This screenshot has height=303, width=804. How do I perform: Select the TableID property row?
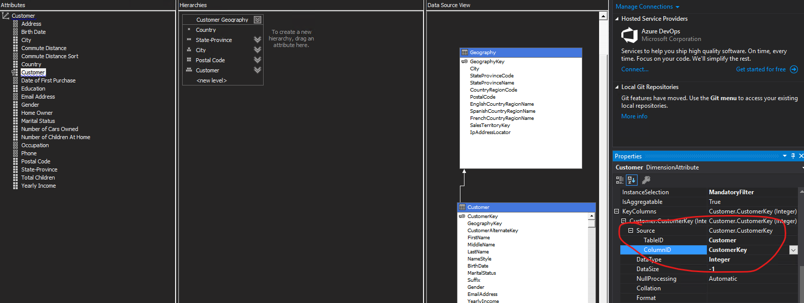click(x=709, y=240)
